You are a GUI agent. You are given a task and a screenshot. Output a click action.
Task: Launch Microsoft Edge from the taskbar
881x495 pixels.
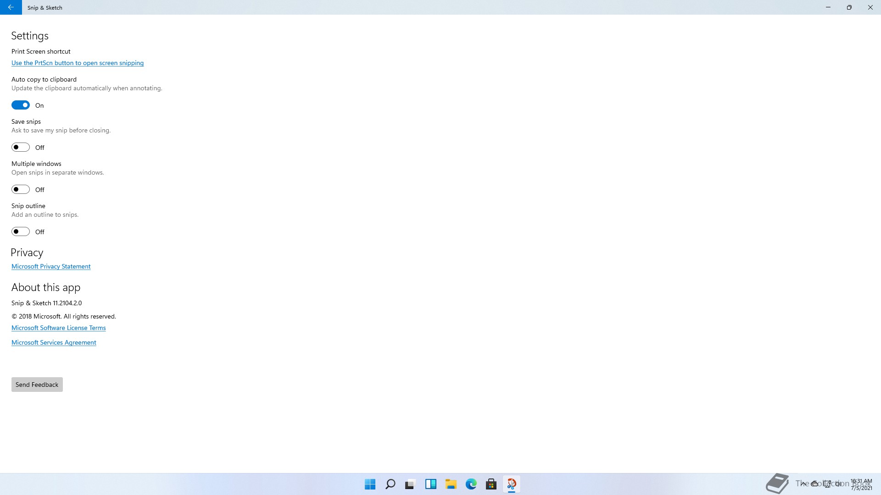point(471,484)
